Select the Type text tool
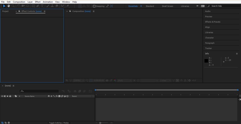The image size is (241, 124). point(42,6)
